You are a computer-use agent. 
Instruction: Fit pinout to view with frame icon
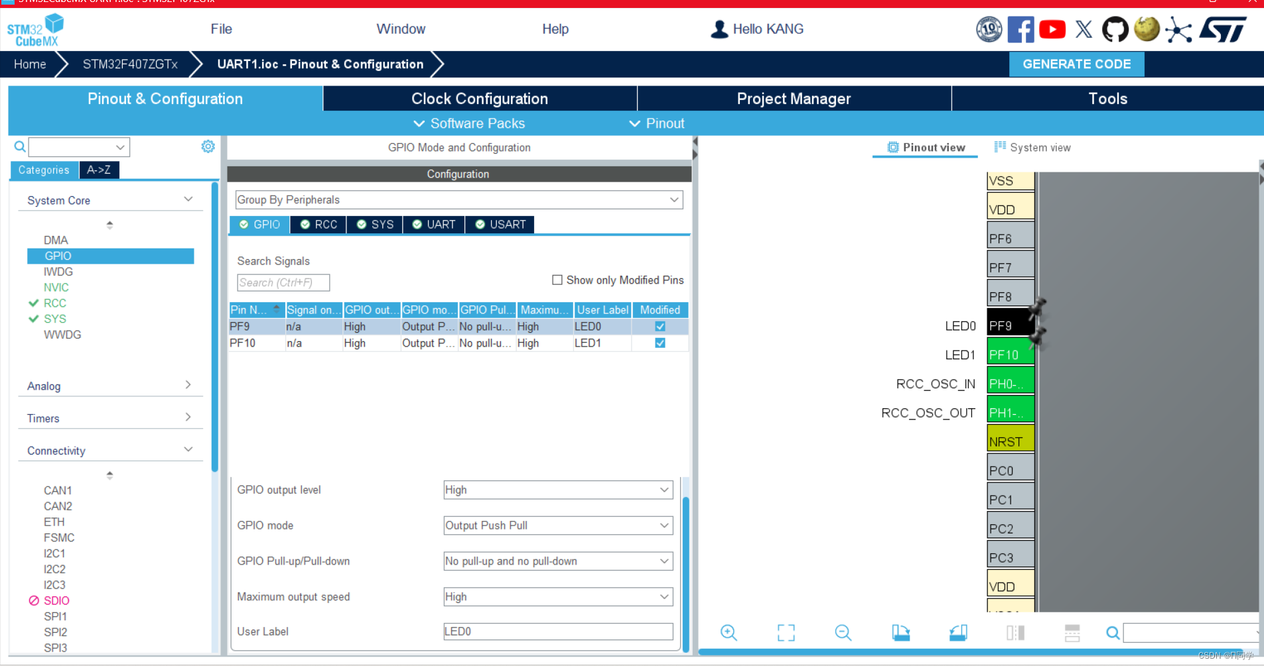tap(786, 633)
